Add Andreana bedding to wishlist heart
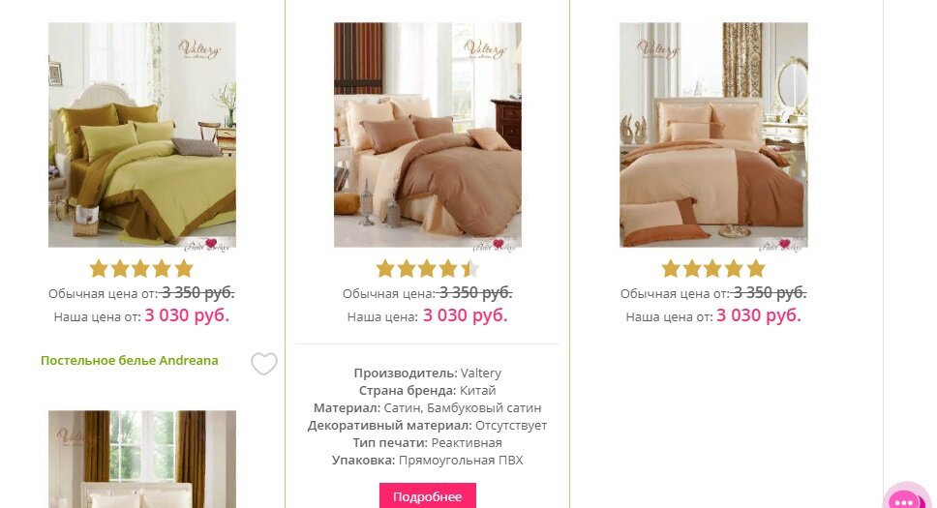This screenshot has height=508, width=937. tap(263, 364)
